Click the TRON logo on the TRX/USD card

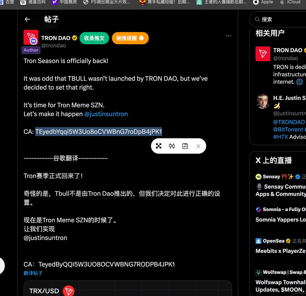(68, 291)
